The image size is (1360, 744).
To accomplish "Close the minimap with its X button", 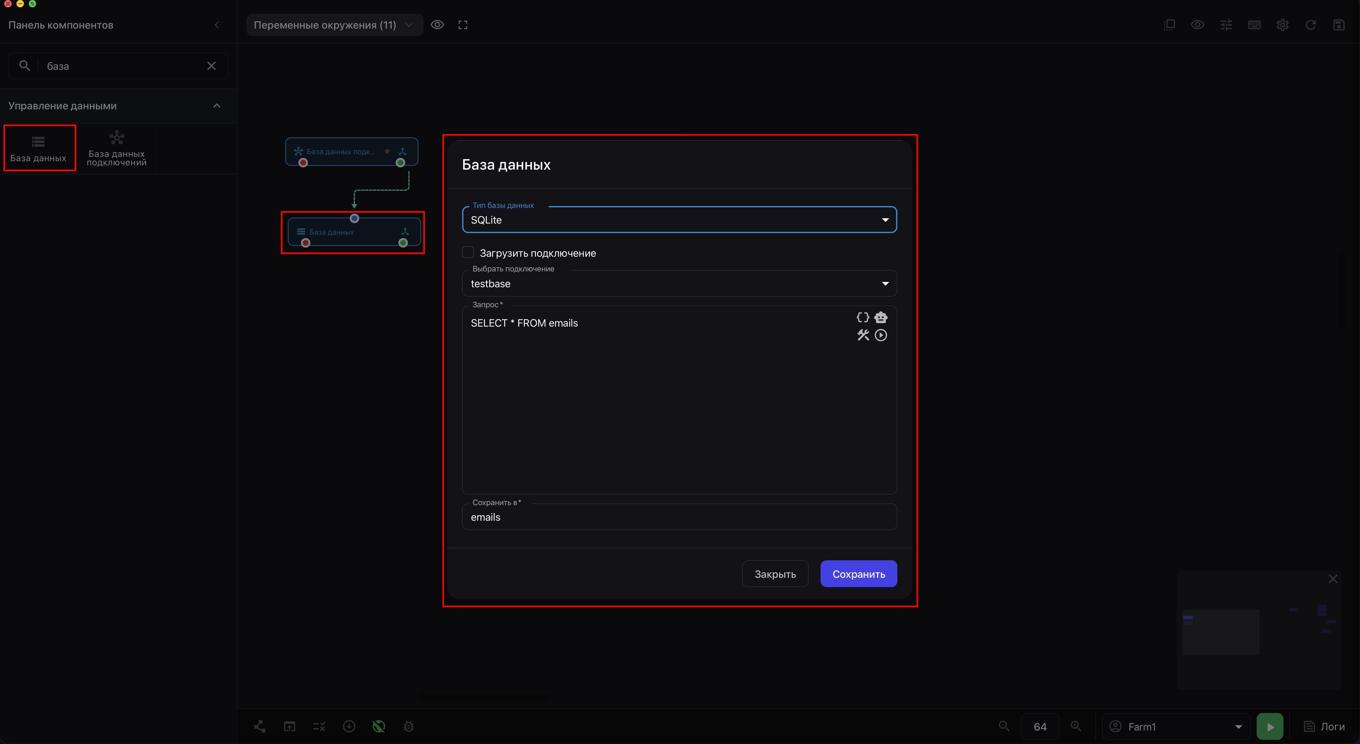I will [1333, 579].
